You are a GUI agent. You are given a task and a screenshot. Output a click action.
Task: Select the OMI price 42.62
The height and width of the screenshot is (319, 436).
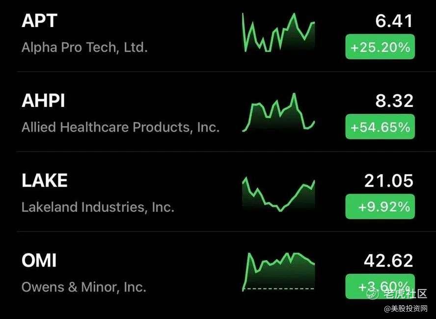pos(388,260)
